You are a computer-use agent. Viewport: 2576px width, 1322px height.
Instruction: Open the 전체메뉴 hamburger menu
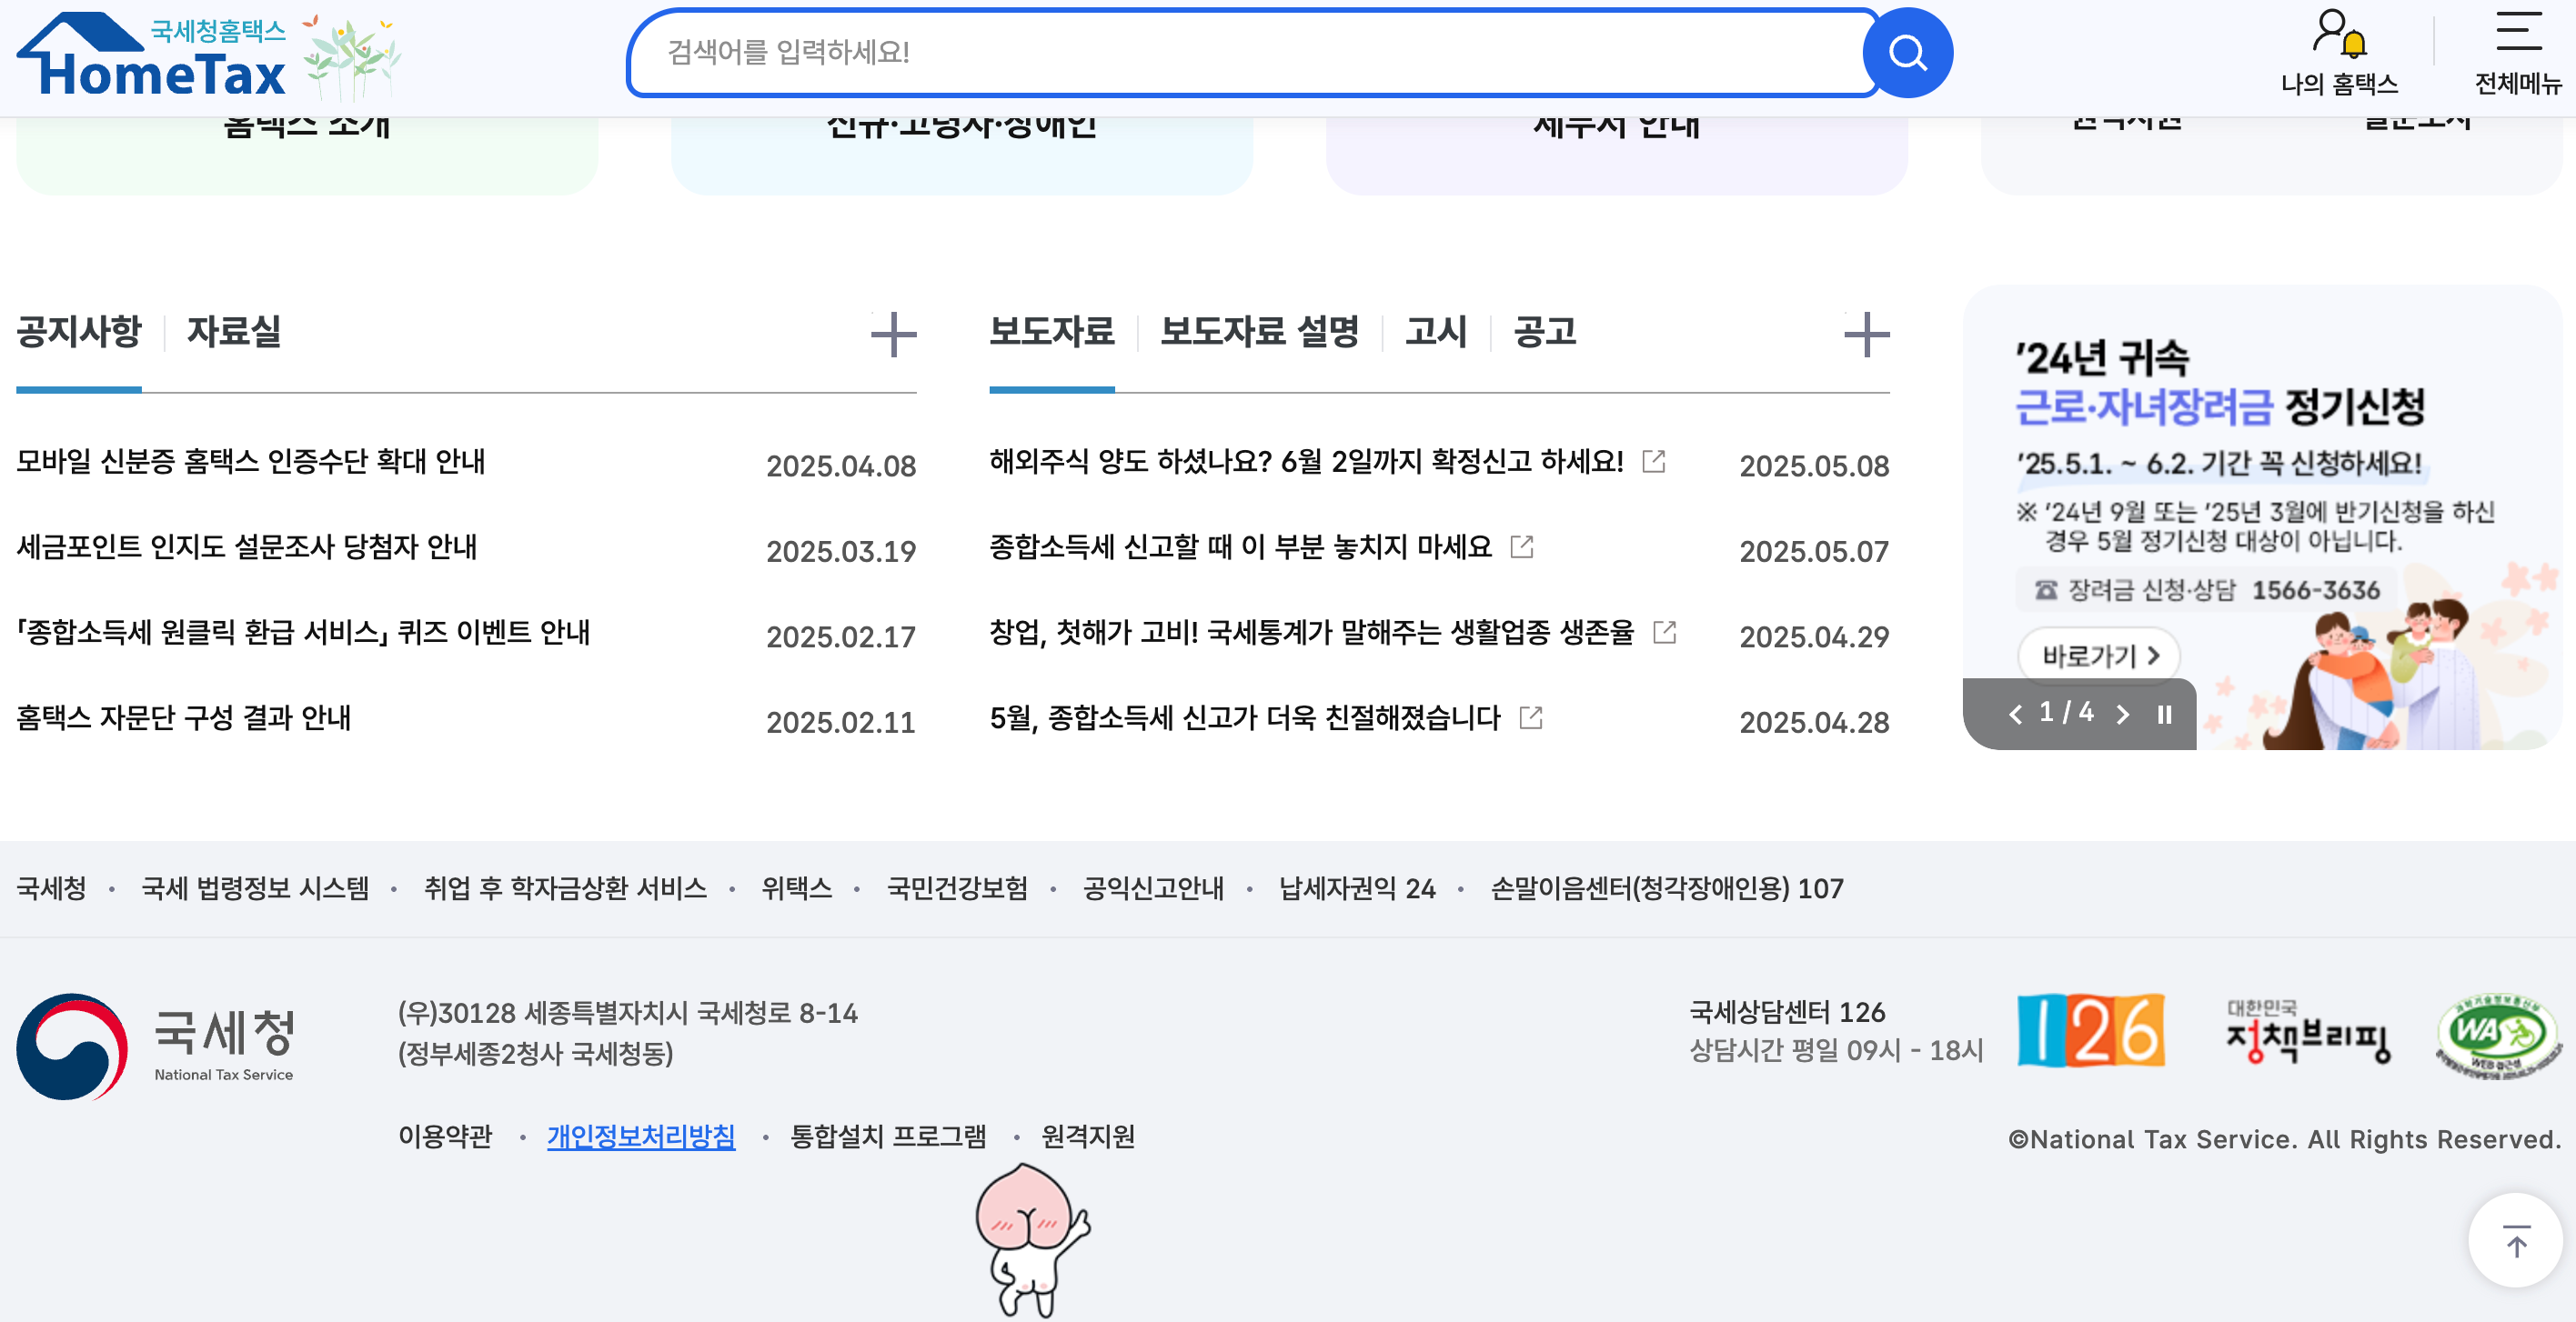coord(2517,33)
